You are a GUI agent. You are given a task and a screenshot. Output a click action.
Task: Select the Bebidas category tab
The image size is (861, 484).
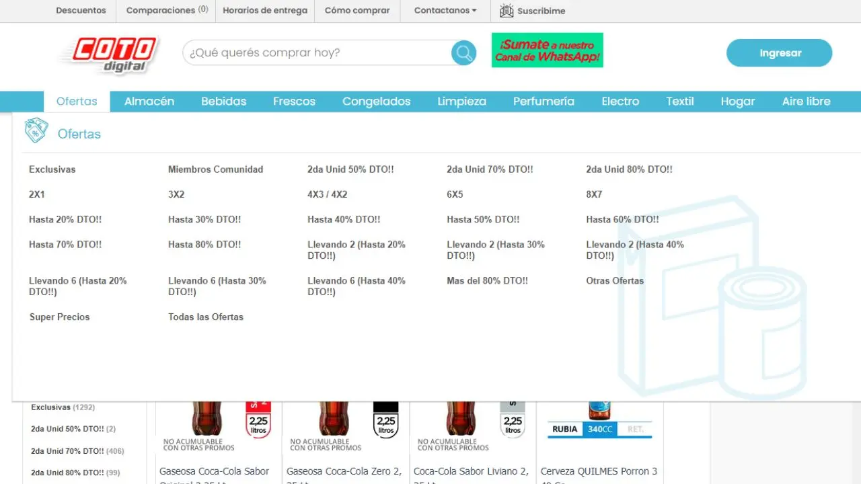[223, 102]
